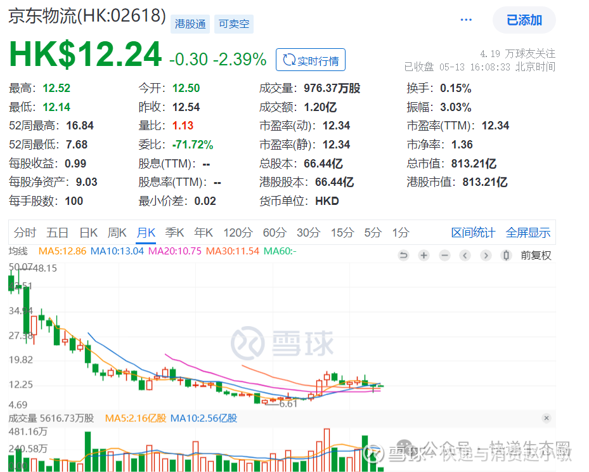Dismiss the volume MA overlay with its ✕
The image size is (589, 472).
547,418
